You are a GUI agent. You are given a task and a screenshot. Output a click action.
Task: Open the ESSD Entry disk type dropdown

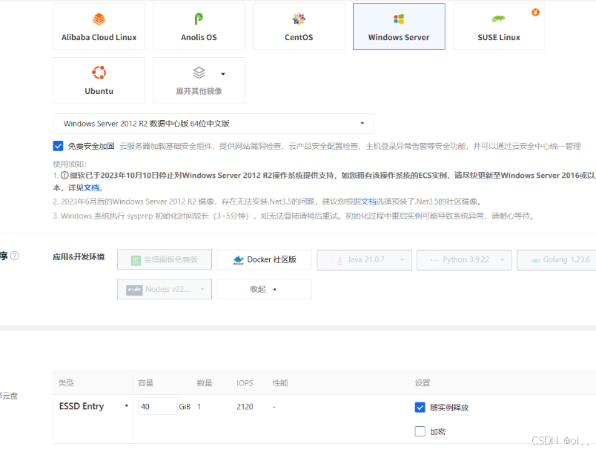[x=93, y=406]
